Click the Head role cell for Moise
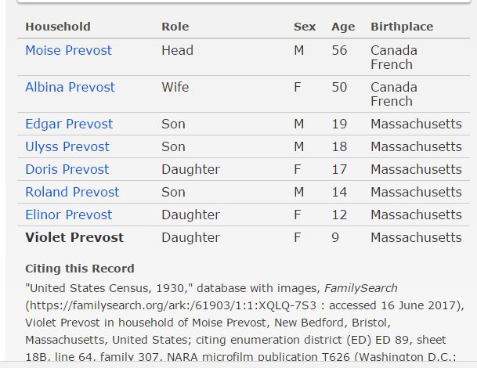477x368 pixels. (177, 50)
